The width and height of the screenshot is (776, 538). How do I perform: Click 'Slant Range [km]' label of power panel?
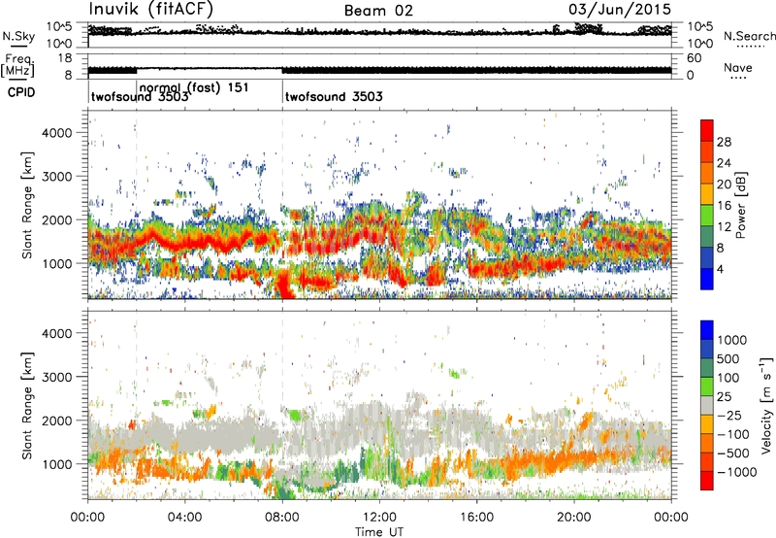pos(27,205)
